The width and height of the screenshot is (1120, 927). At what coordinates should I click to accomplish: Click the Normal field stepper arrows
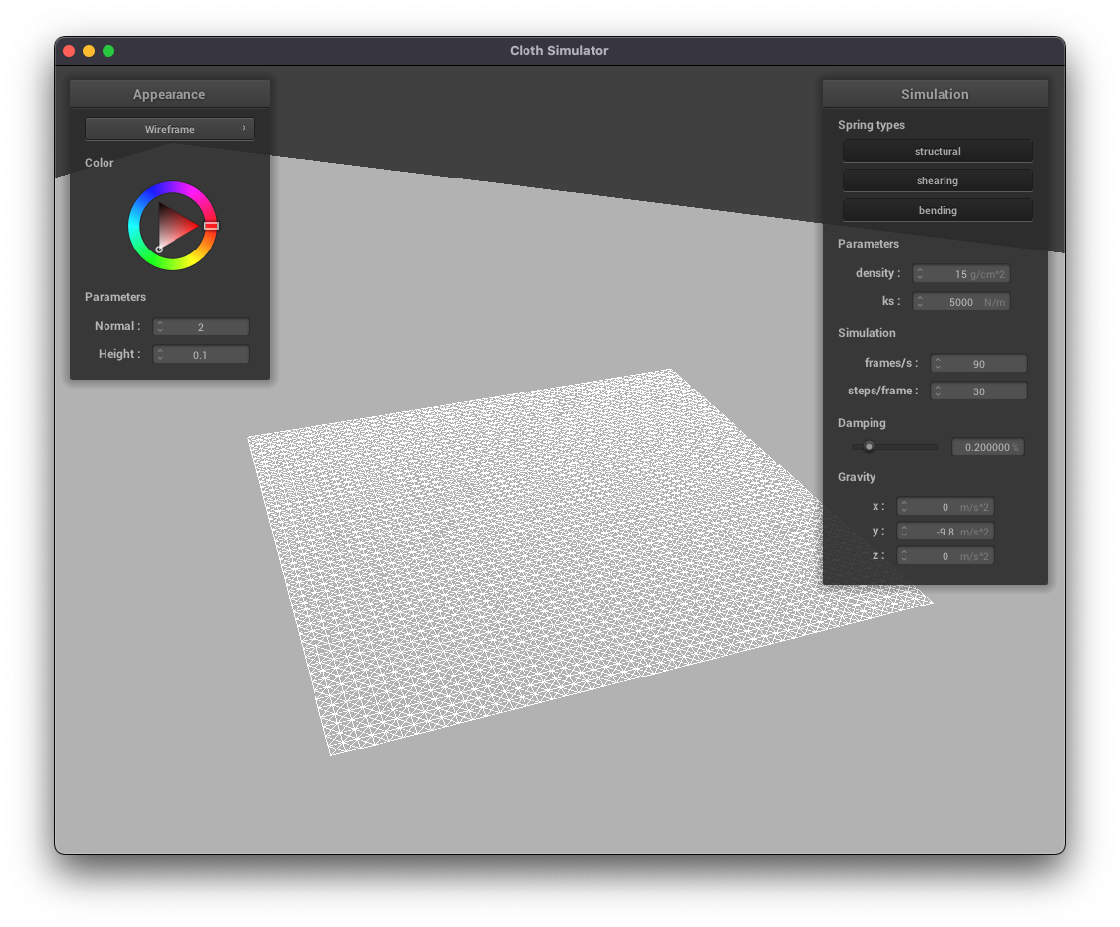[160, 327]
